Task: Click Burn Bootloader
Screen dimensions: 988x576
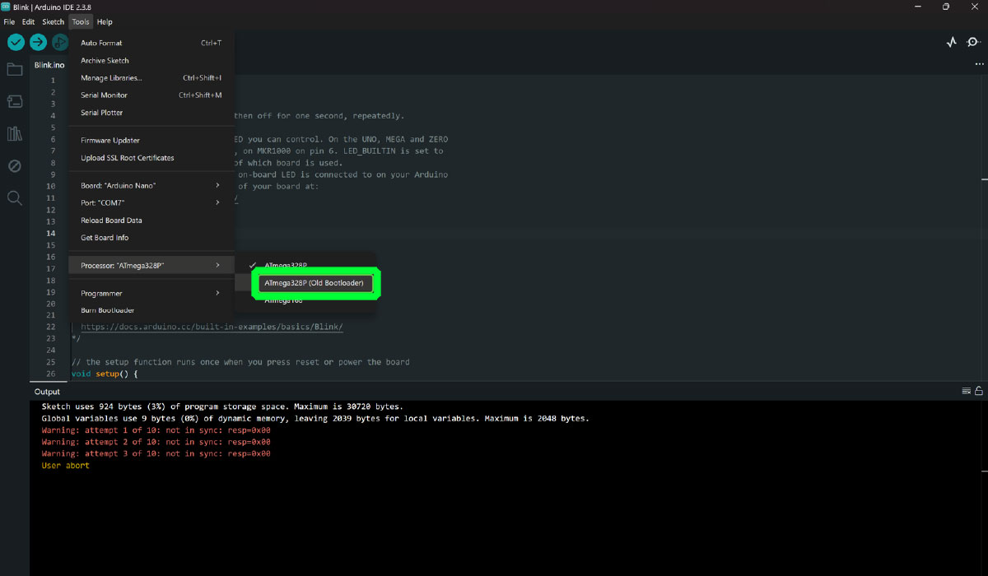Action: pyautogui.click(x=151, y=310)
